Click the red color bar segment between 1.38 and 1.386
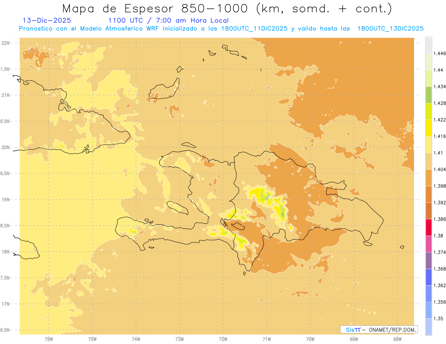Screen dimensions: 446x344 (429, 227)
